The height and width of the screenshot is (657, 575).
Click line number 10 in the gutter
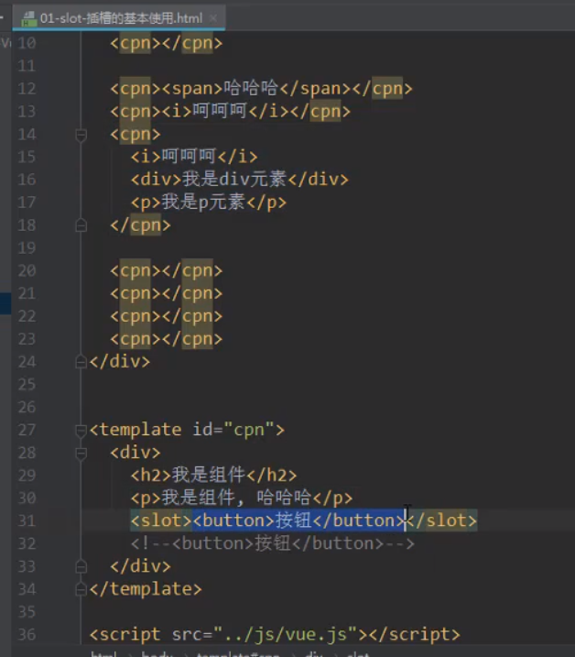point(27,43)
